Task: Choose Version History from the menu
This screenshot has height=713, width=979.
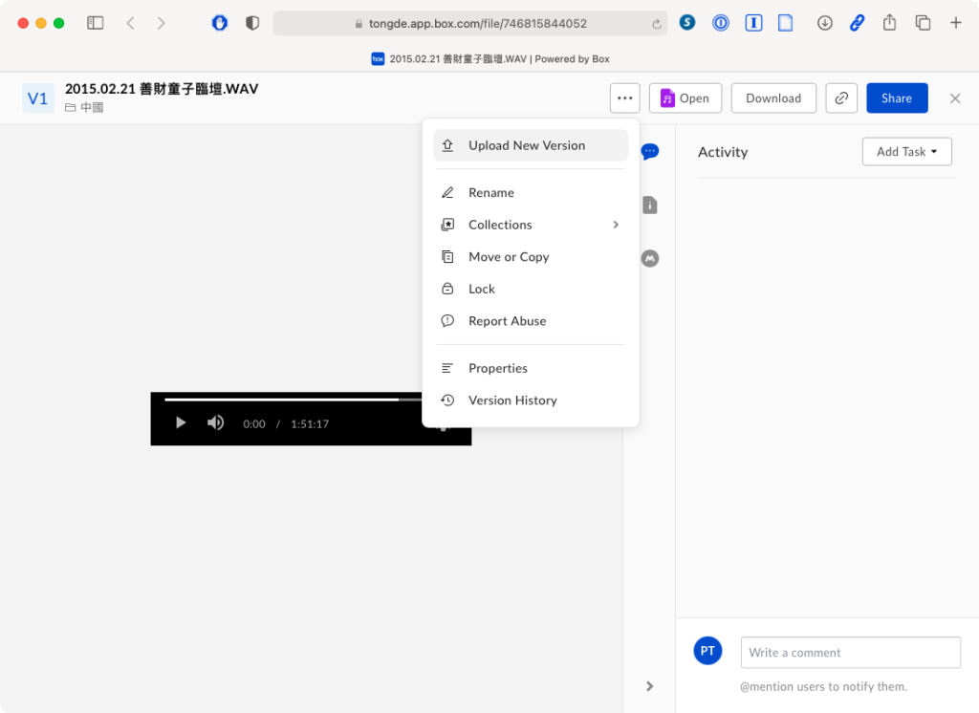Action: point(512,400)
